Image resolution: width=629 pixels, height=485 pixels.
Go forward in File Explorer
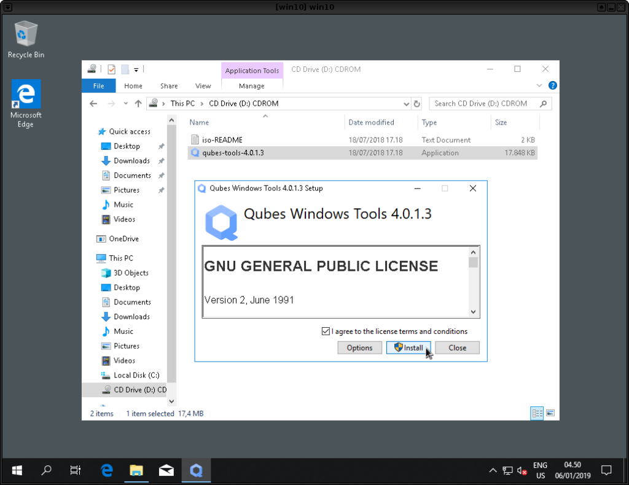click(112, 104)
